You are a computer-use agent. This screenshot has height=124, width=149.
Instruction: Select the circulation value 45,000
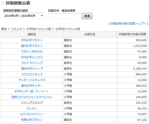tap(142, 63)
